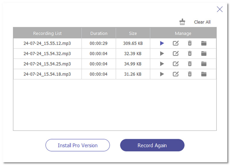Click edit icon for 24-07-24_15.54.32.mp3

pos(176,53)
